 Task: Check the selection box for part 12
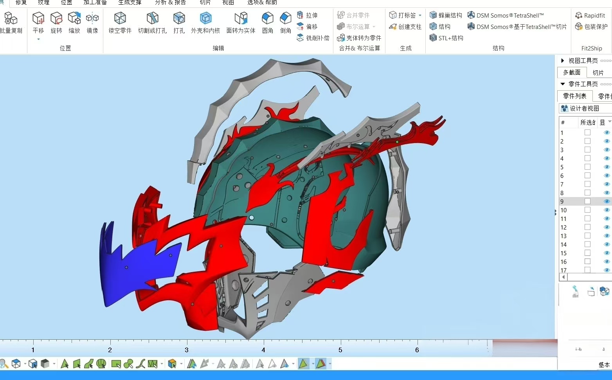click(587, 227)
